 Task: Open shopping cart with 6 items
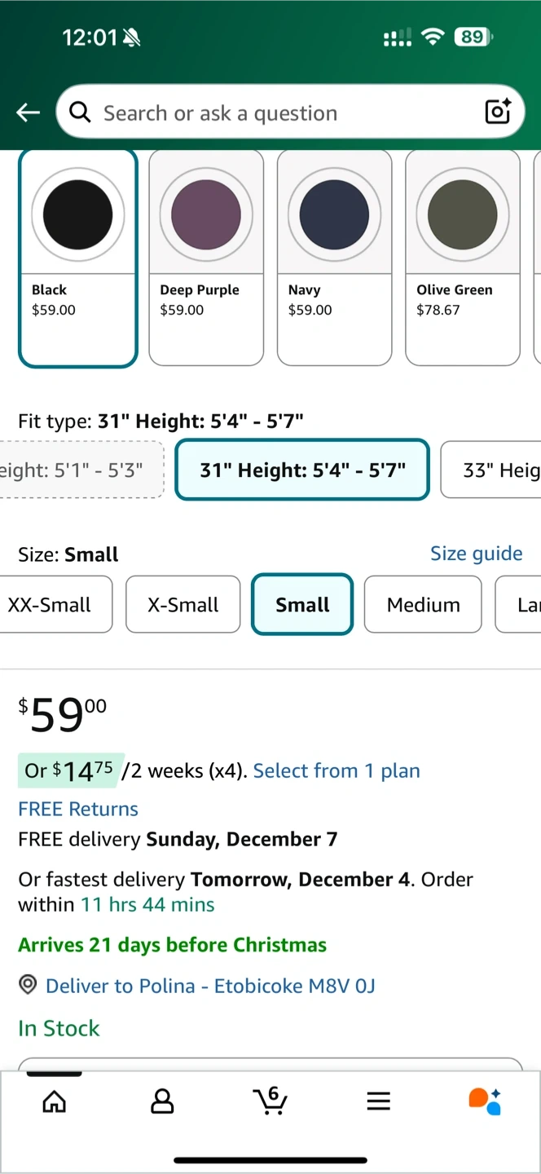pyautogui.click(x=270, y=1101)
